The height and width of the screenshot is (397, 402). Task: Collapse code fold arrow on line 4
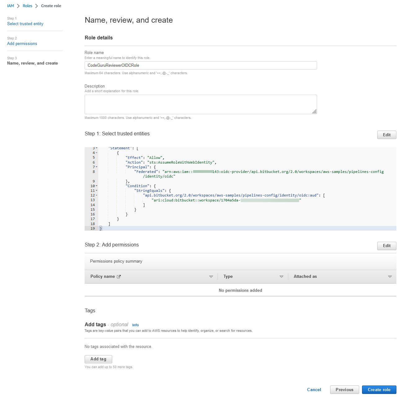click(96, 153)
